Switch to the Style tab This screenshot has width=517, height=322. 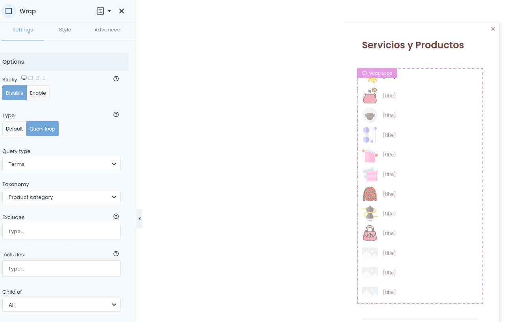(x=65, y=30)
